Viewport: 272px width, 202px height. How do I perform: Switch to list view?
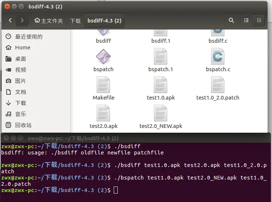tap(246, 20)
